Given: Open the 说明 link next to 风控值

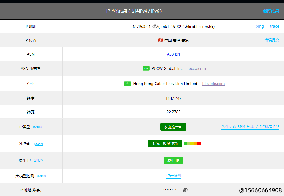Looking at the screenshot, I should click(x=38, y=144).
